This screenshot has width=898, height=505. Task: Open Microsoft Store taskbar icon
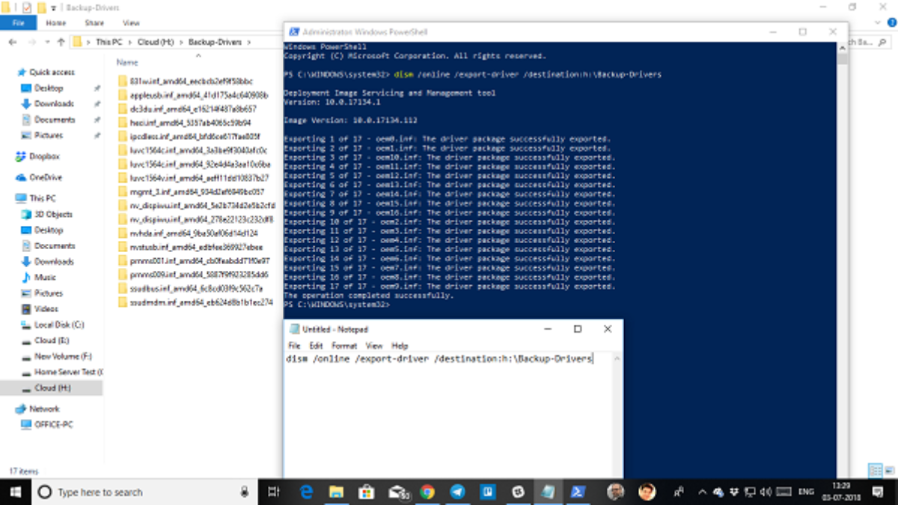click(x=366, y=492)
